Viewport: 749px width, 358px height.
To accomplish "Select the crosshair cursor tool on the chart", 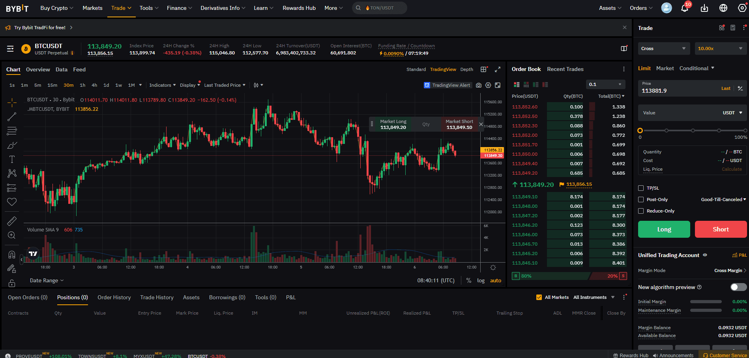I will pos(12,103).
